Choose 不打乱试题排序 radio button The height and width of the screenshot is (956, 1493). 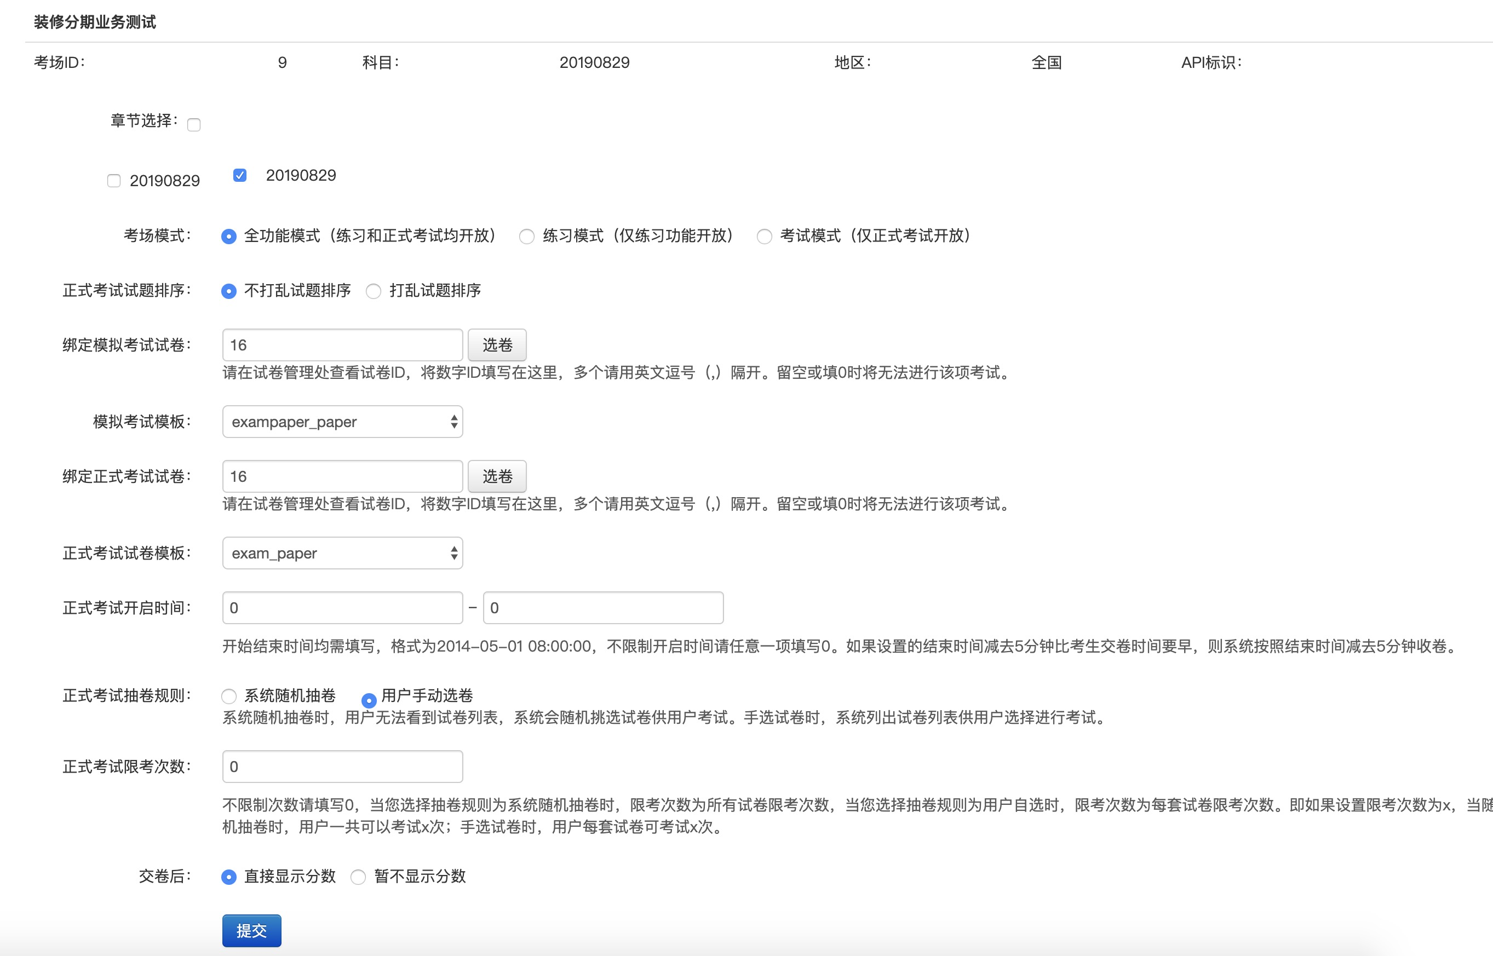tap(229, 291)
